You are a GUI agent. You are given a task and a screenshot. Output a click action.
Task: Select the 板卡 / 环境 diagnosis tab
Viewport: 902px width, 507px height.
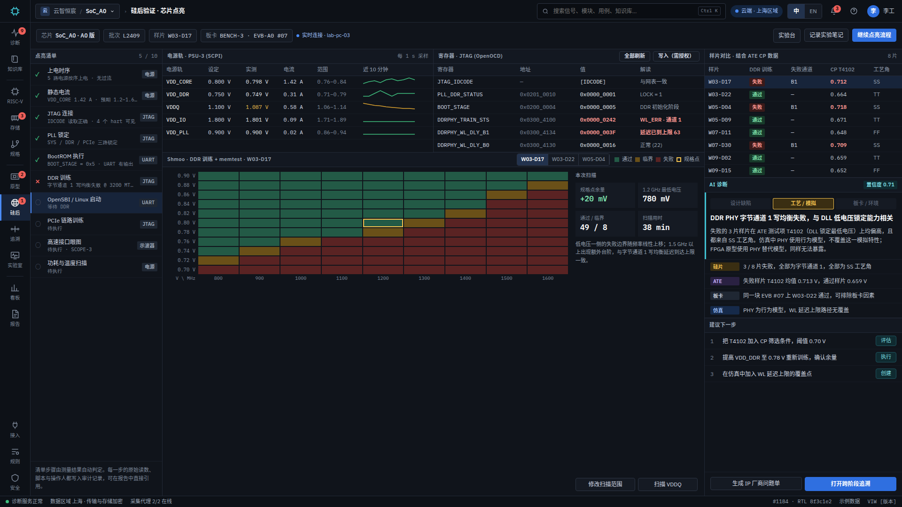[x=865, y=203]
